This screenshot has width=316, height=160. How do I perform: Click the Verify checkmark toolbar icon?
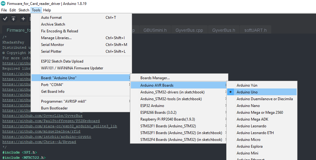coord(5,19)
